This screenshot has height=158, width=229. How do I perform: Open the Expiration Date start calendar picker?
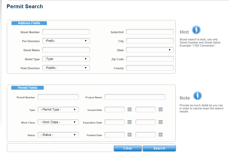pos(130,122)
